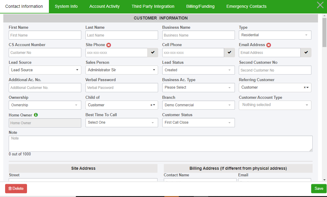Click the Cell Phone number field
The width and height of the screenshot is (327, 197).
coord(193,53)
